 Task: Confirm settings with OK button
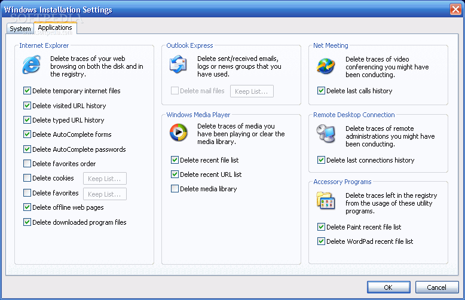(x=388, y=287)
